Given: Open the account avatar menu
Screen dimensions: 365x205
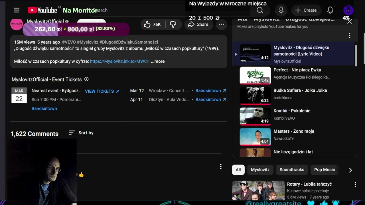Looking at the screenshot, I should tap(348, 11).
